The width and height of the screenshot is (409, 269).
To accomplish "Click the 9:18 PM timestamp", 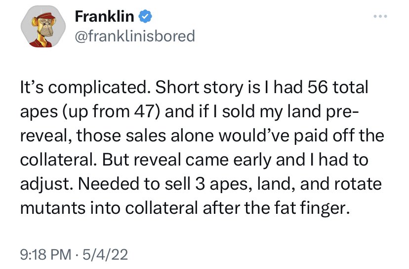I will [x=45, y=254].
